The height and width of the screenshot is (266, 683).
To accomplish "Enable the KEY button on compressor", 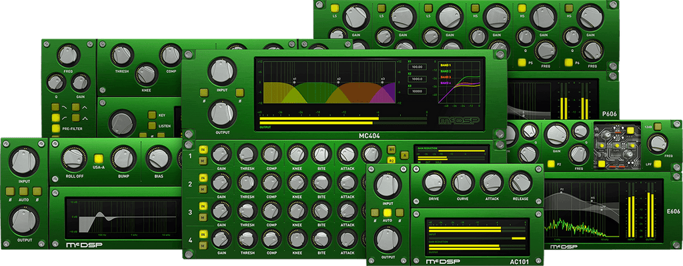I will [x=151, y=115].
